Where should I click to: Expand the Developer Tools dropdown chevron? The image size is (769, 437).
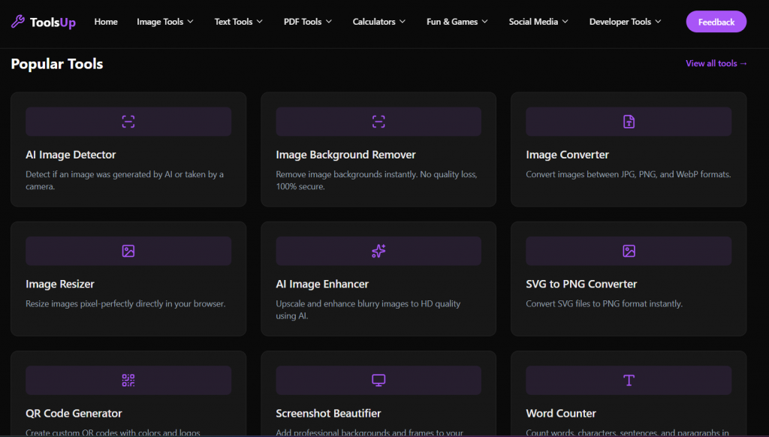coord(659,22)
